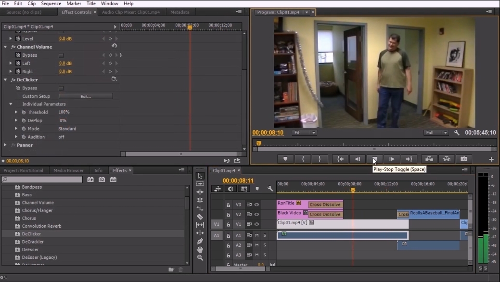The width and height of the screenshot is (500, 282).
Task: Toggle DeClicker Bypass checkbox
Action: [61, 88]
